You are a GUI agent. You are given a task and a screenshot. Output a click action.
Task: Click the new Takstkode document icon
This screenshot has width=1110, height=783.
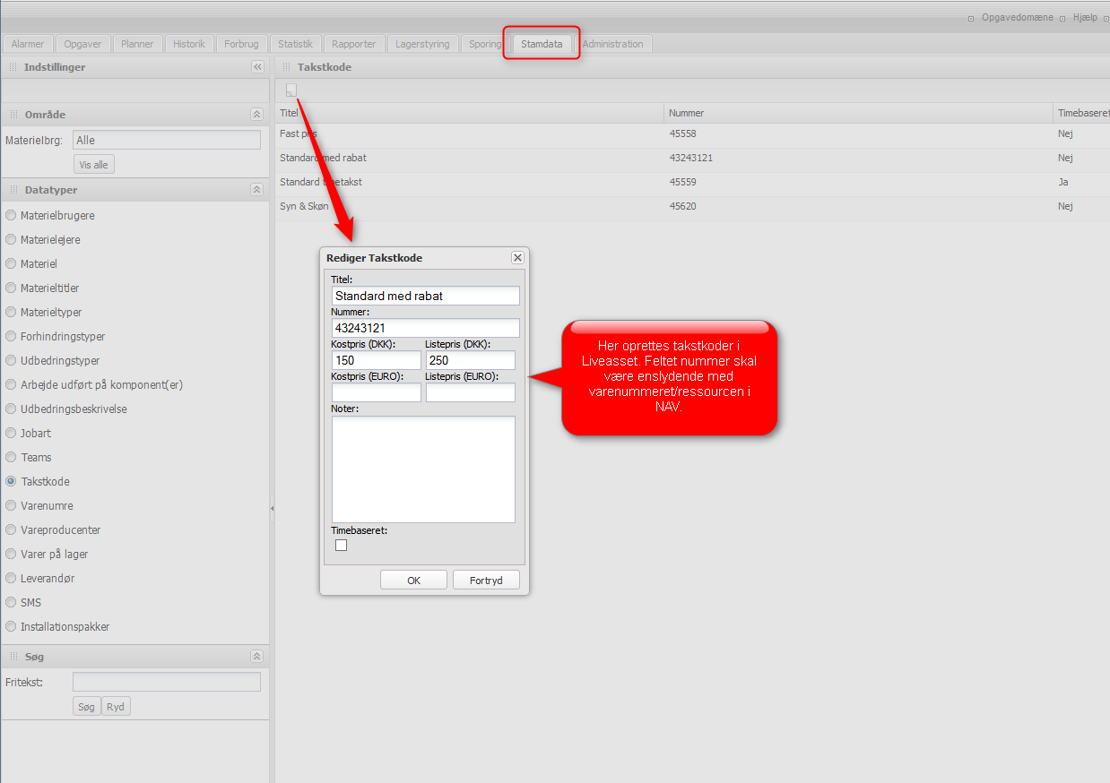pyautogui.click(x=291, y=90)
